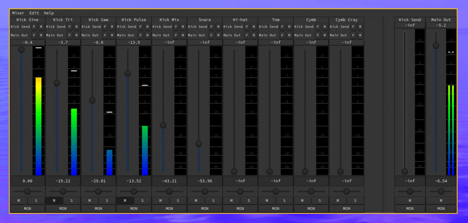
Task: Solo the Kick Saw strip
Action: (x=107, y=201)
